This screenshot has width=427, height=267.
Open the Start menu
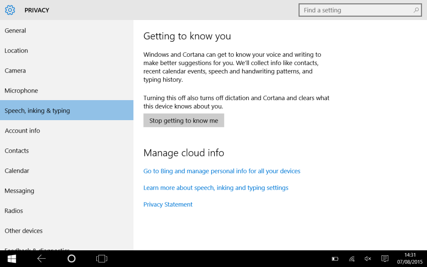click(x=11, y=259)
